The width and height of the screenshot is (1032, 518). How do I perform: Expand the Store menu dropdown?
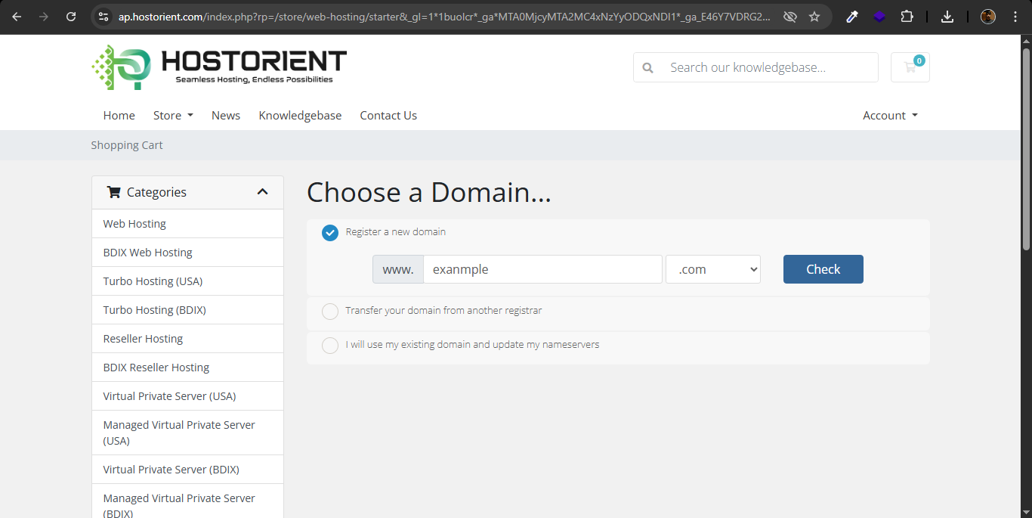(x=173, y=116)
